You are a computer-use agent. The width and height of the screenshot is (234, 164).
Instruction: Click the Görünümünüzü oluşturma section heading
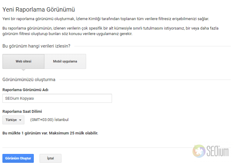(29, 80)
